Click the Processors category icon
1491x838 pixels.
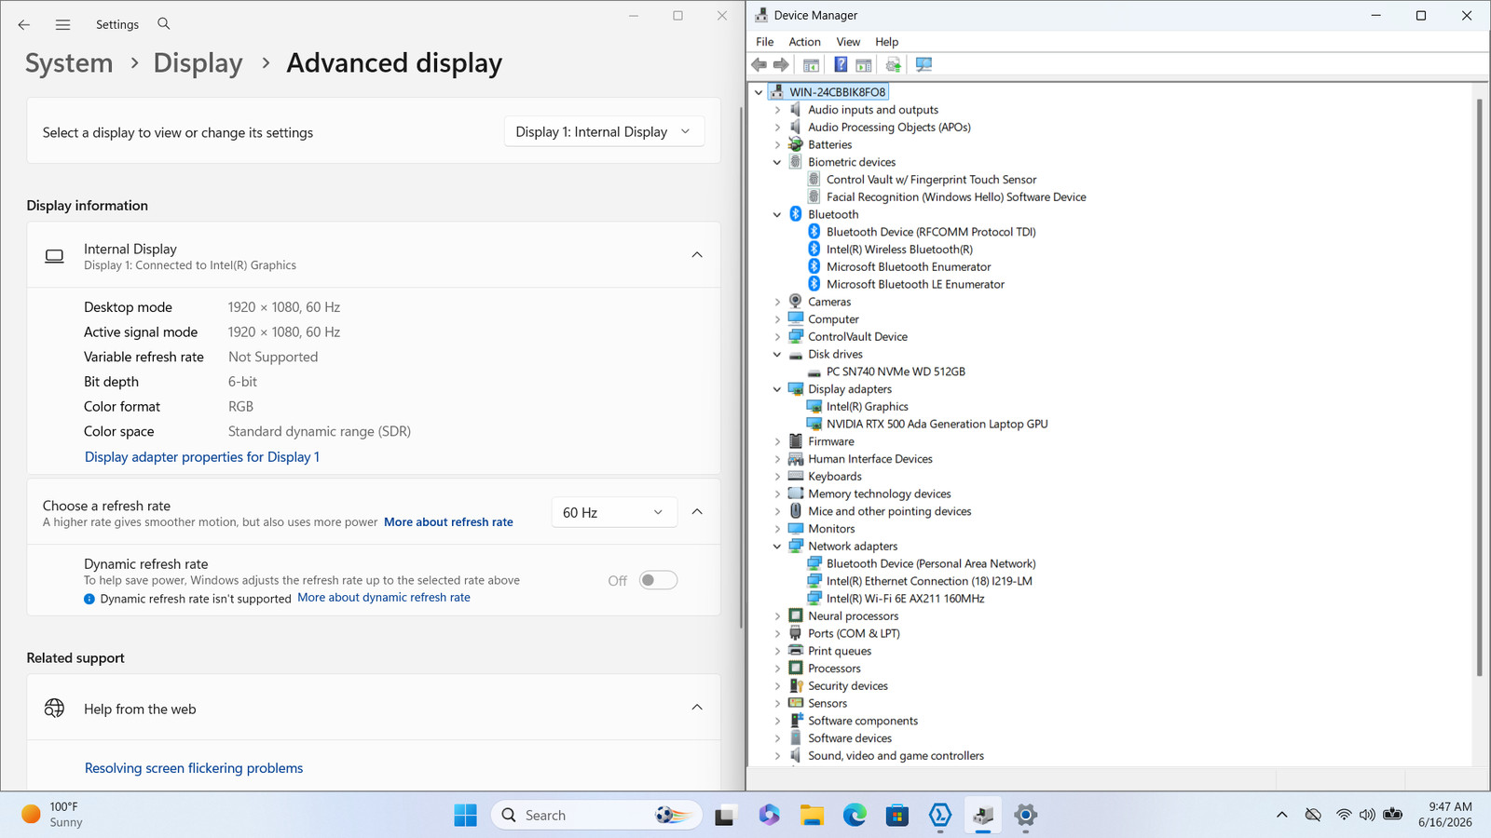pos(796,668)
